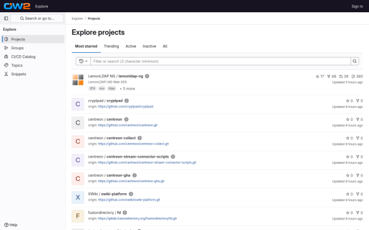Click the star icon on centreon-stream-connector-scripts row
Viewport: 369px width, 230px height.
[x=347, y=157]
